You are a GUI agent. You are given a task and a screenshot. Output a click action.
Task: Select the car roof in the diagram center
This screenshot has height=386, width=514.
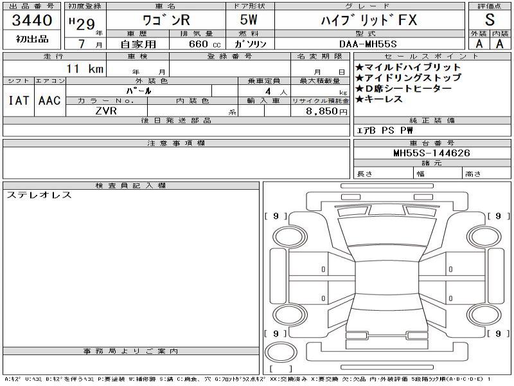[x=385, y=278]
